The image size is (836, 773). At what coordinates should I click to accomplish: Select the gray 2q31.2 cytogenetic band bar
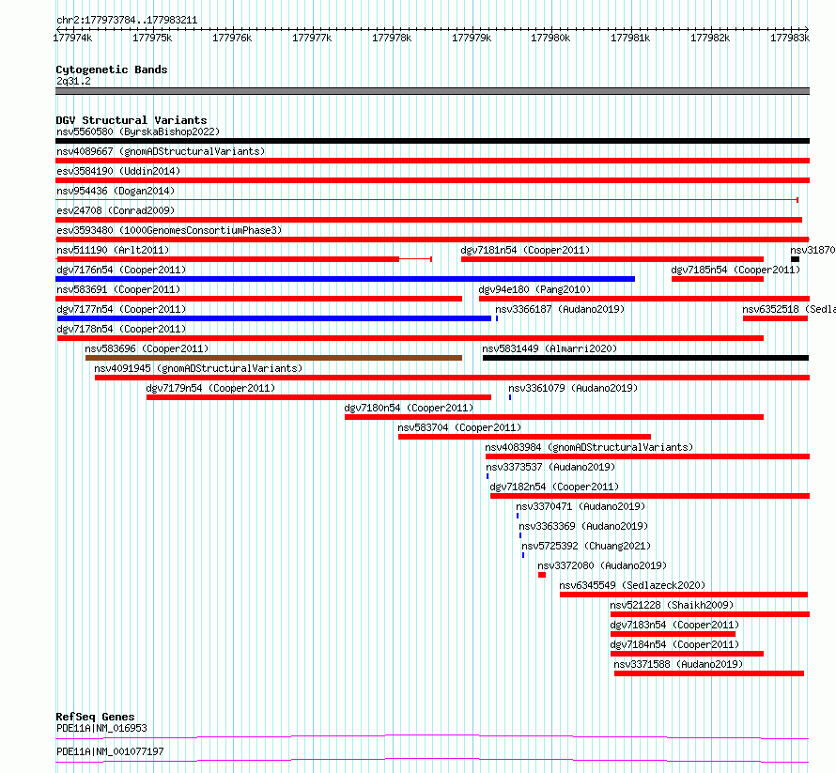(x=432, y=91)
